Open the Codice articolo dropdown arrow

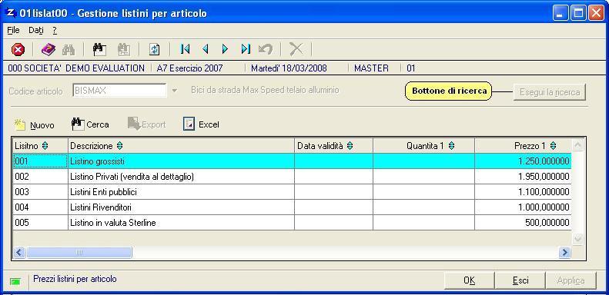175,91
